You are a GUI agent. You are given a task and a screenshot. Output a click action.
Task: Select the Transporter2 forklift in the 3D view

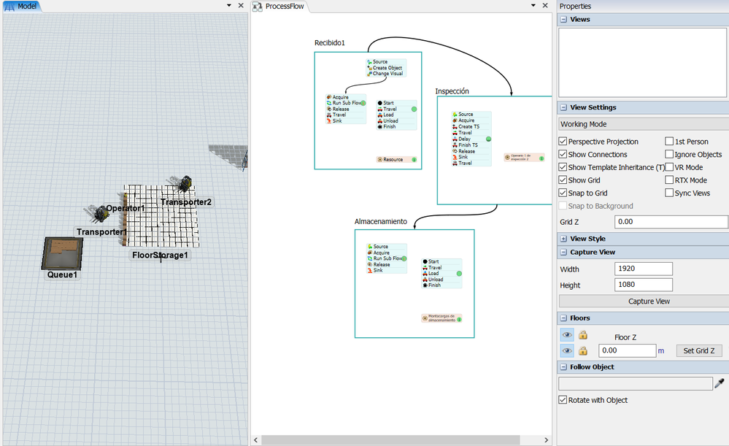(185, 184)
